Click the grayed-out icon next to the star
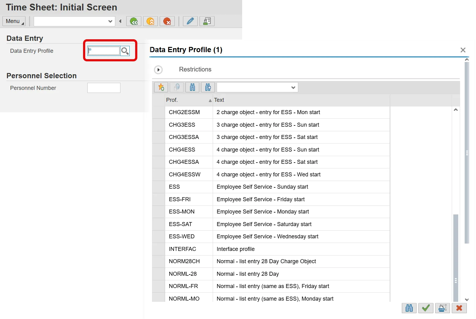476x319 pixels. coord(177,87)
